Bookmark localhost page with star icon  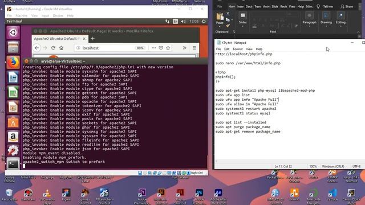168,48
